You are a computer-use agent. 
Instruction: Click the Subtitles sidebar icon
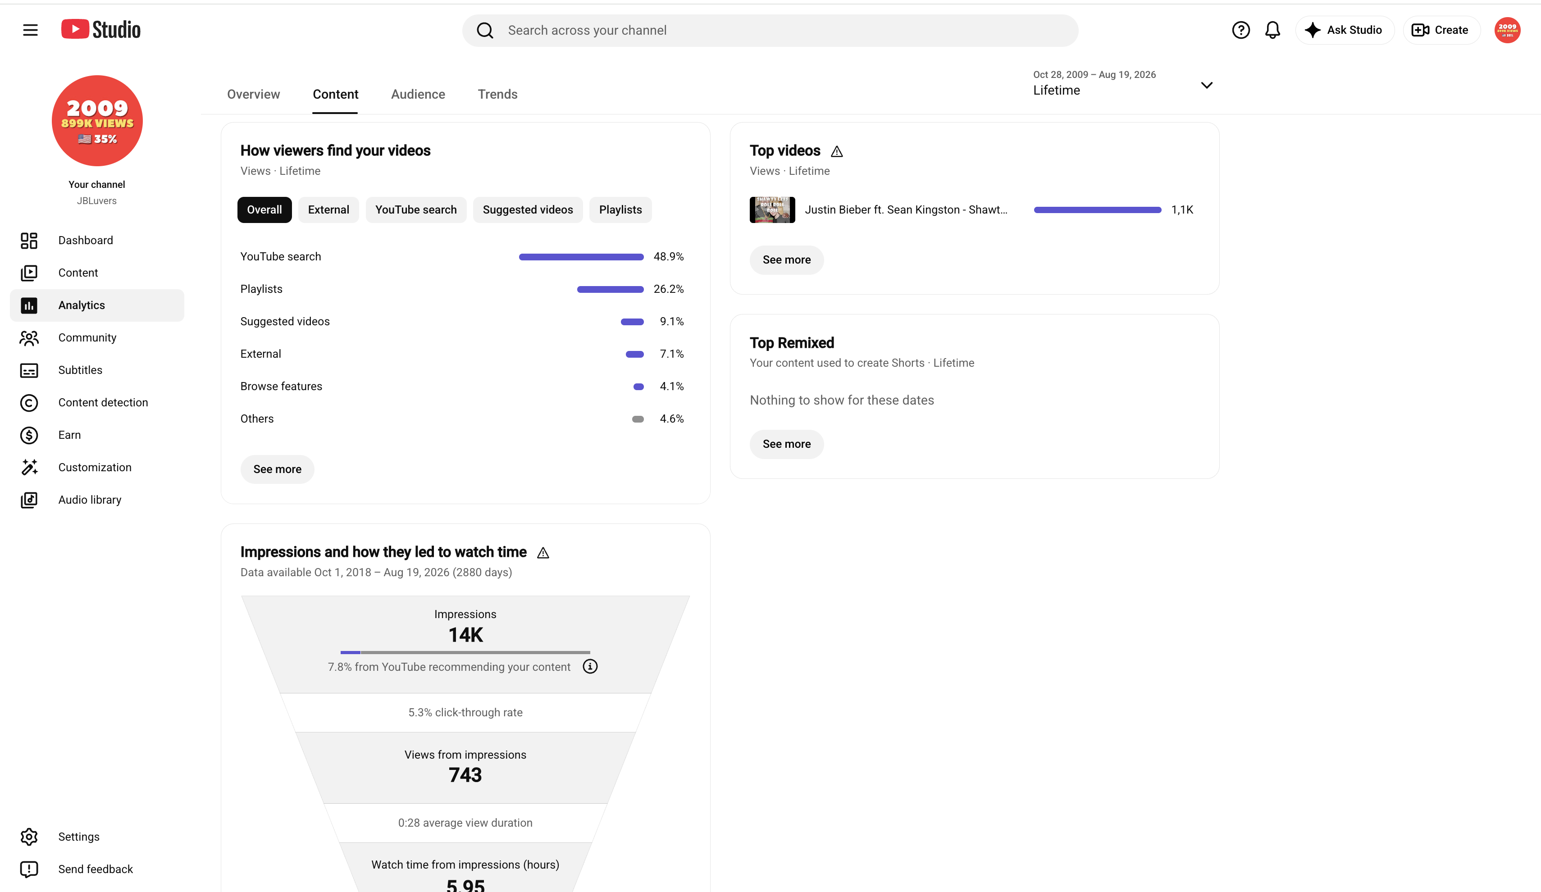click(29, 370)
